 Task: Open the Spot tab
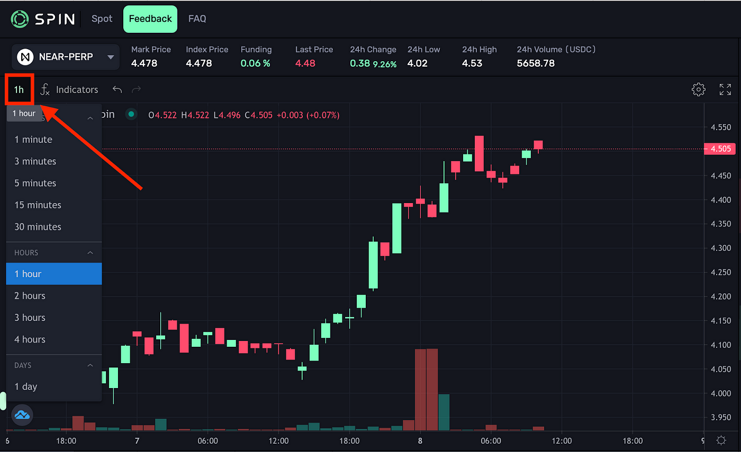pos(102,19)
